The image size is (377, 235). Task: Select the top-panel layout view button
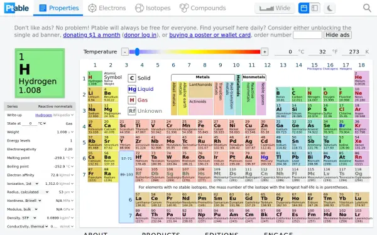click(x=303, y=8)
